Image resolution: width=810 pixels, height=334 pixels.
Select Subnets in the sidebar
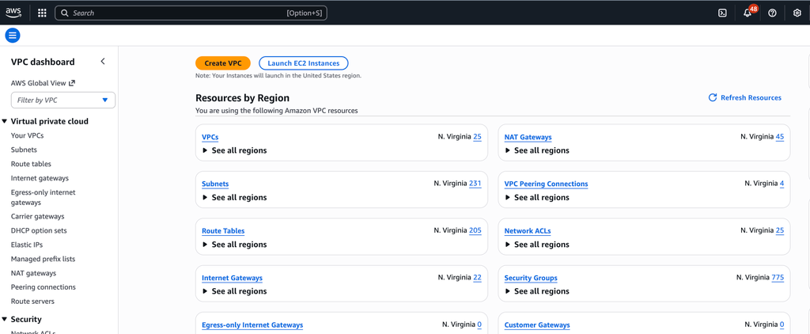(24, 150)
